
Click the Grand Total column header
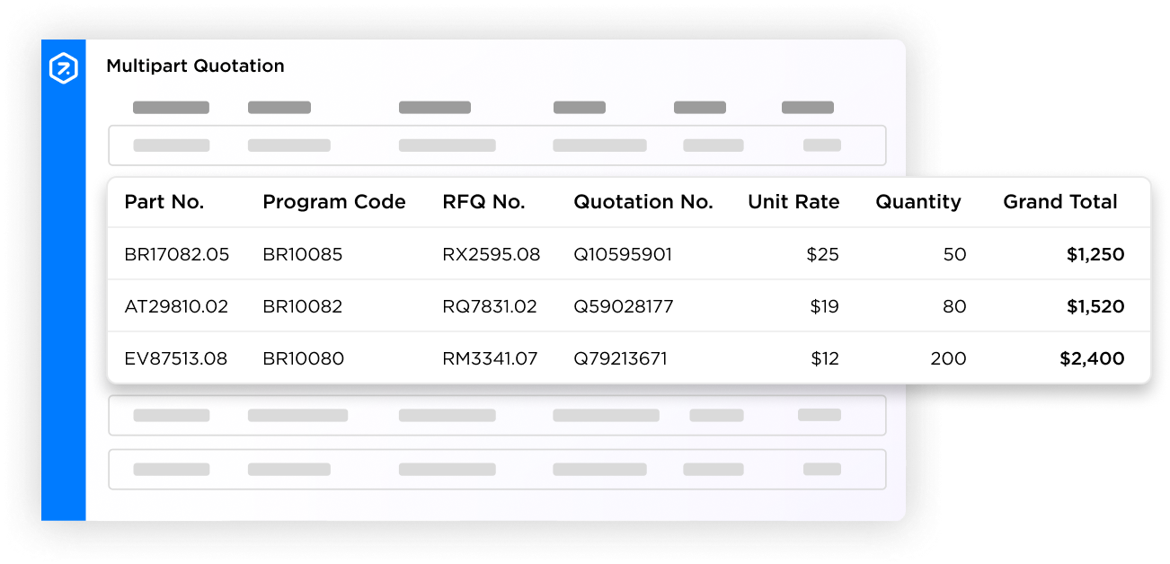[1060, 202]
